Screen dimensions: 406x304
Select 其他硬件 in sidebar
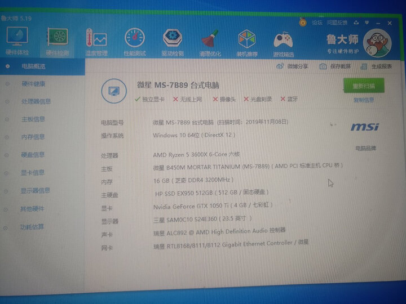click(32, 209)
